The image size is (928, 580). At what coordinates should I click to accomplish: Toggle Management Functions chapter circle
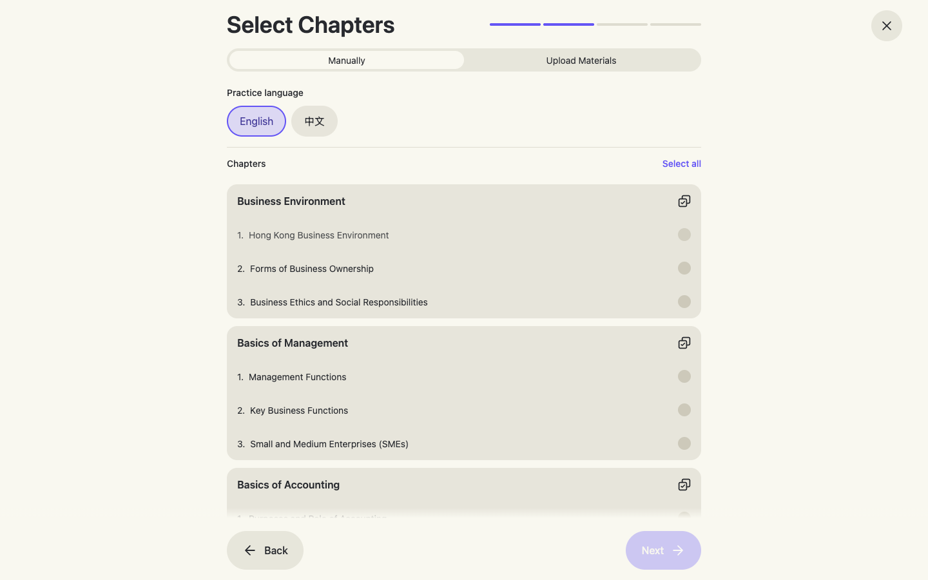click(x=684, y=376)
